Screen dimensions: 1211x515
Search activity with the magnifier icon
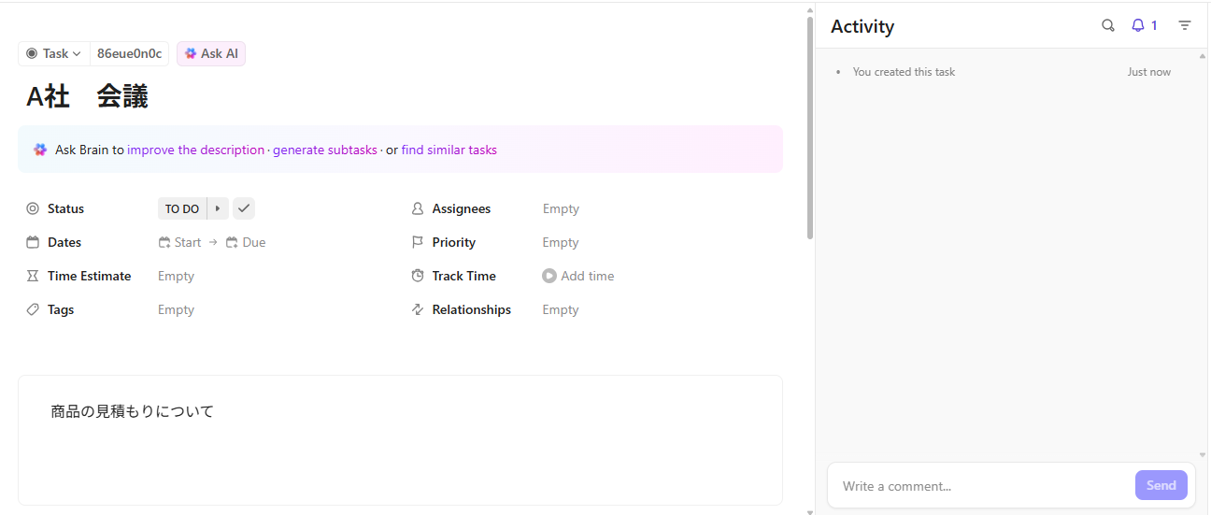pos(1108,26)
